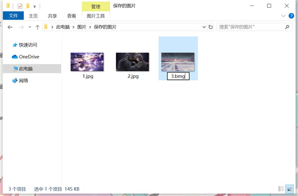Click 保存的图片 in the address path

[x=105, y=27]
